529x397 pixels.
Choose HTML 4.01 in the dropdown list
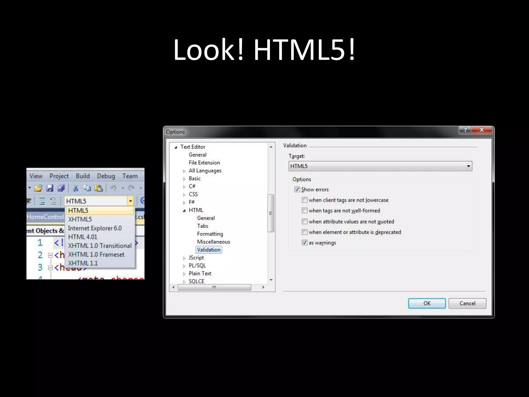[x=100, y=237]
